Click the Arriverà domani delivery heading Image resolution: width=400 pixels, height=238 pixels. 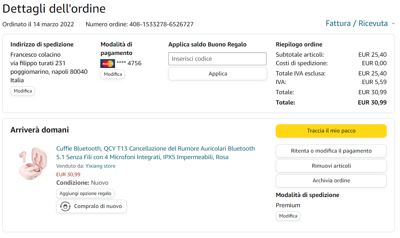point(40,130)
